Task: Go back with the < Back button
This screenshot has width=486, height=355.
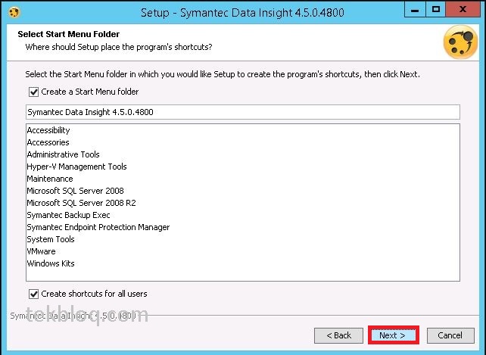Action: click(338, 335)
